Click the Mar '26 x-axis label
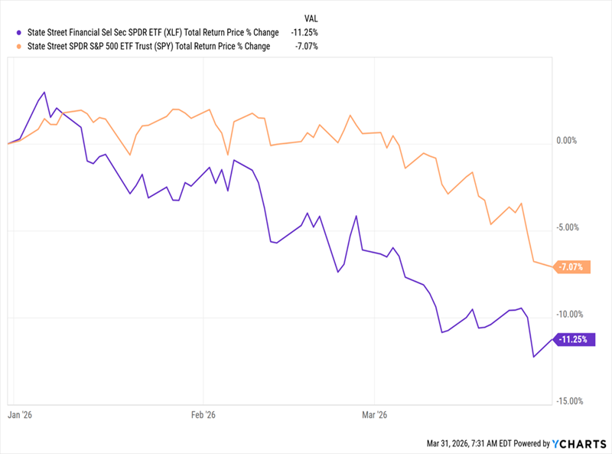The height and width of the screenshot is (454, 612). (375, 414)
